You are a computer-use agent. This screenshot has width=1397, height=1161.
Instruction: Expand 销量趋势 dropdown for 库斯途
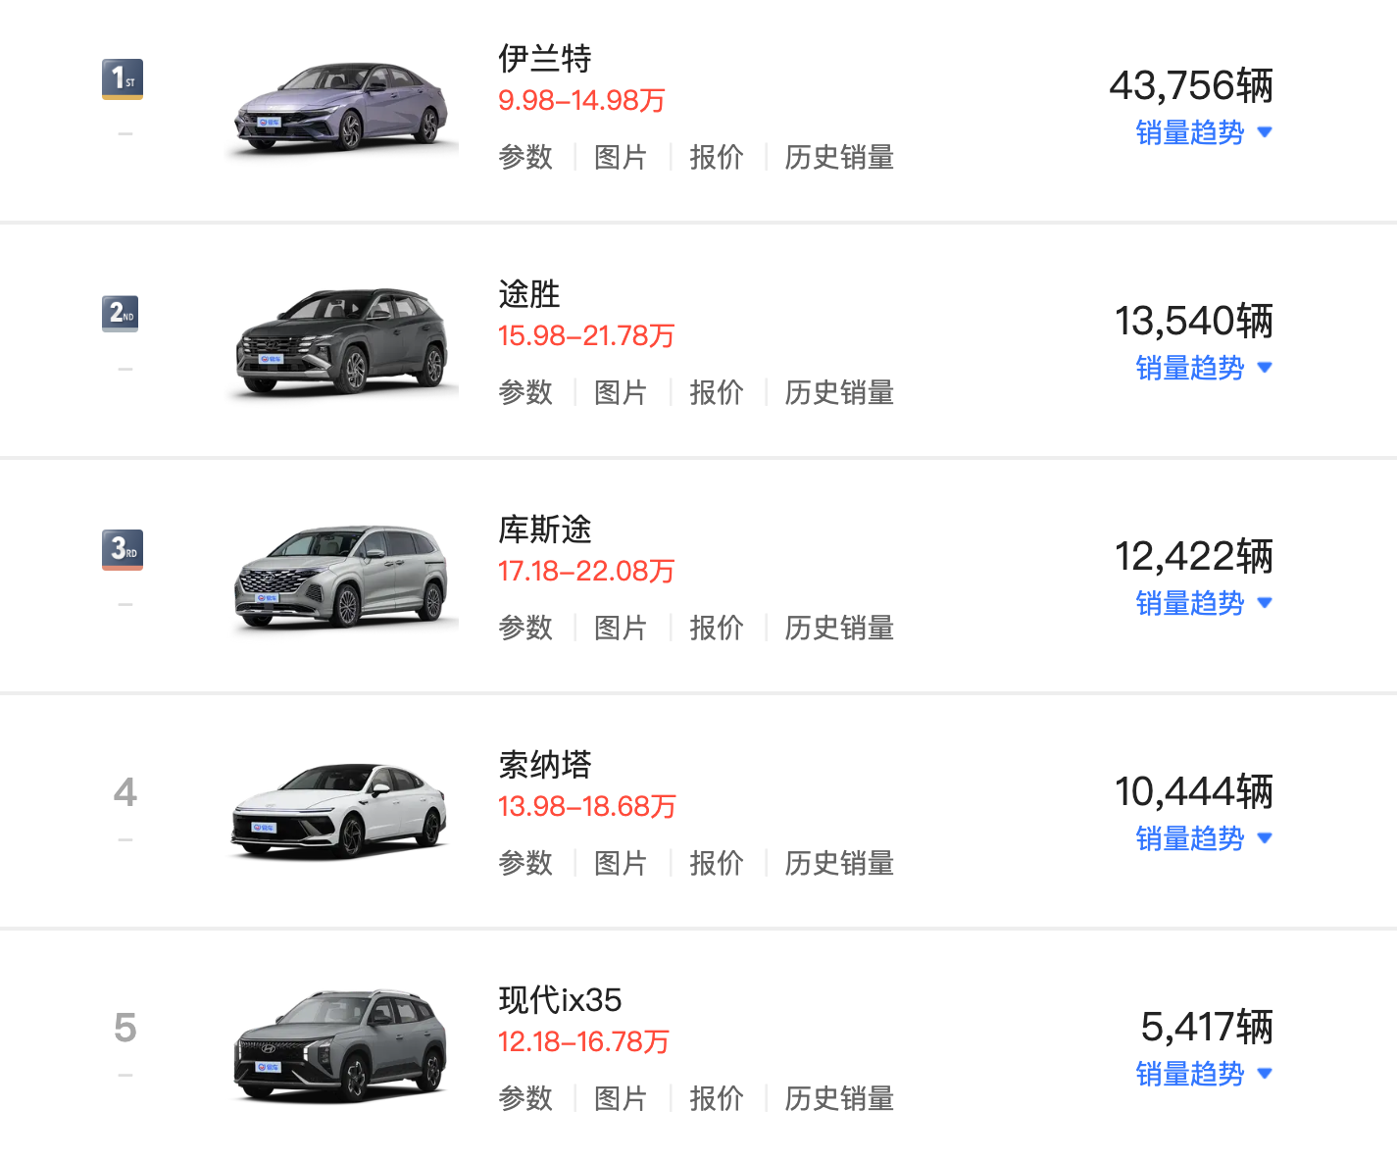pos(1203,603)
